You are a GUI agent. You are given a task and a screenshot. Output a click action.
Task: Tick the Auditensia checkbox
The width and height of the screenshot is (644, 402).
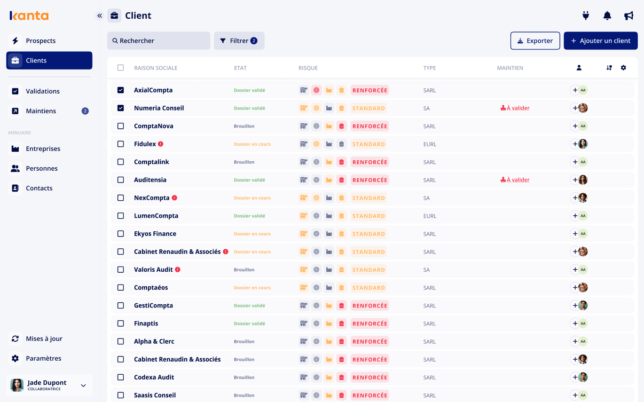pos(121,180)
